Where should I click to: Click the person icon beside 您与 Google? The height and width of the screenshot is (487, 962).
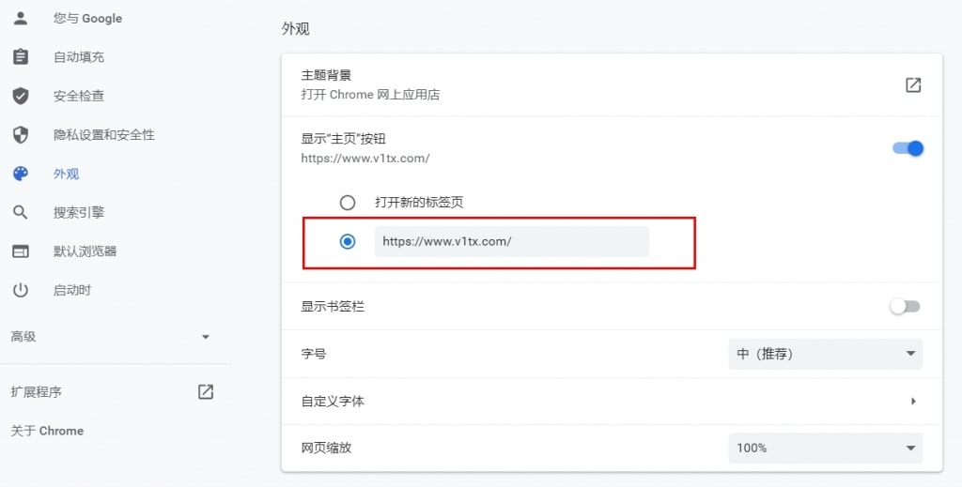click(21, 18)
